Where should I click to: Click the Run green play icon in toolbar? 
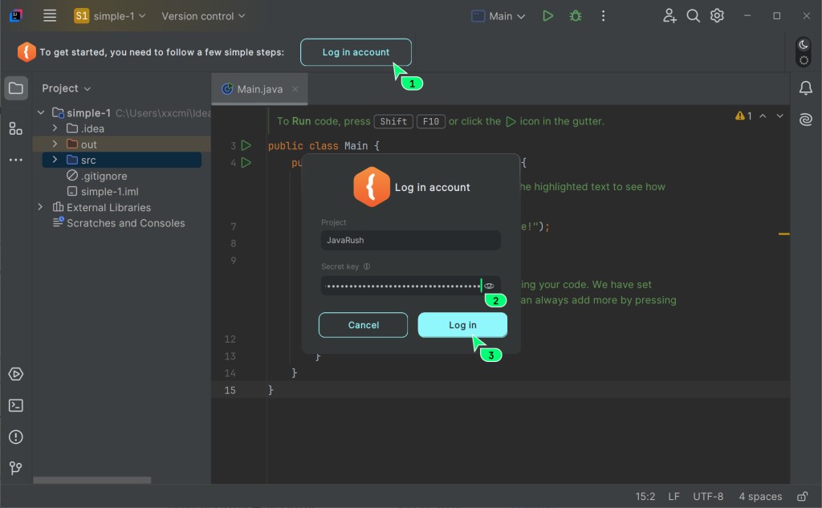547,16
